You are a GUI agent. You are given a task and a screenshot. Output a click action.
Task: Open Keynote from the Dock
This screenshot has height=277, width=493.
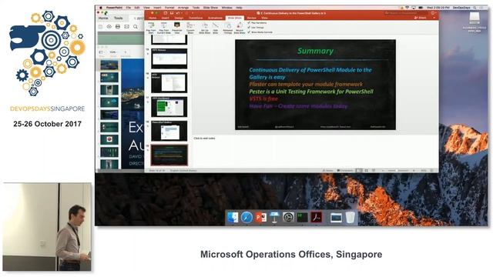pyautogui.click(x=274, y=217)
